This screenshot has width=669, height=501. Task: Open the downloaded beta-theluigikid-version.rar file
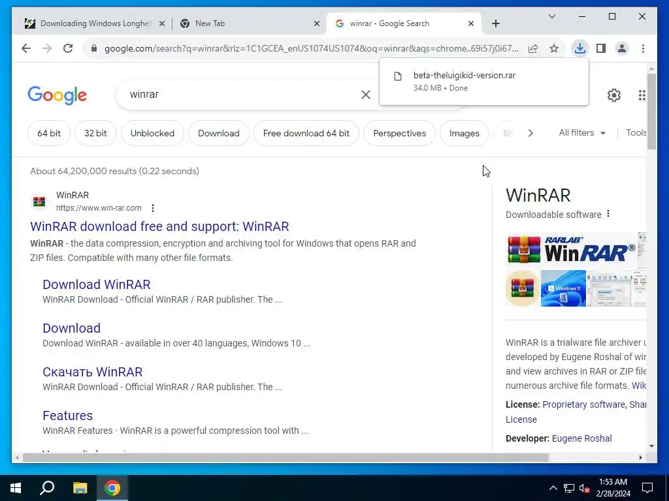[x=483, y=81]
